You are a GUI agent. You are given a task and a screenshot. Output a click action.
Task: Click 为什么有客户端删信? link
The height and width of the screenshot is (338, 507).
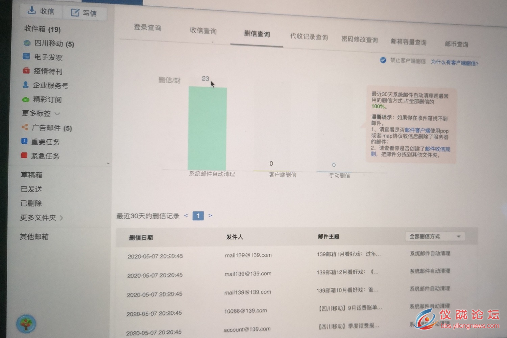pyautogui.click(x=454, y=63)
